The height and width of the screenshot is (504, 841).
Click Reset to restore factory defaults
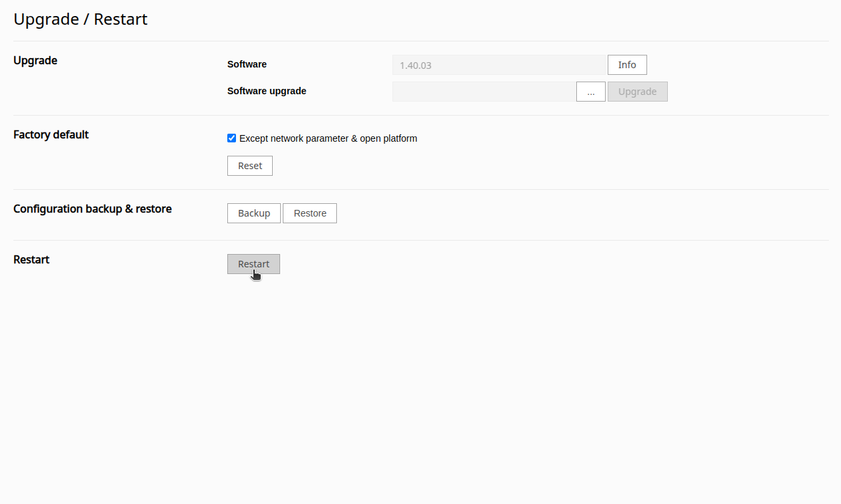[249, 165]
